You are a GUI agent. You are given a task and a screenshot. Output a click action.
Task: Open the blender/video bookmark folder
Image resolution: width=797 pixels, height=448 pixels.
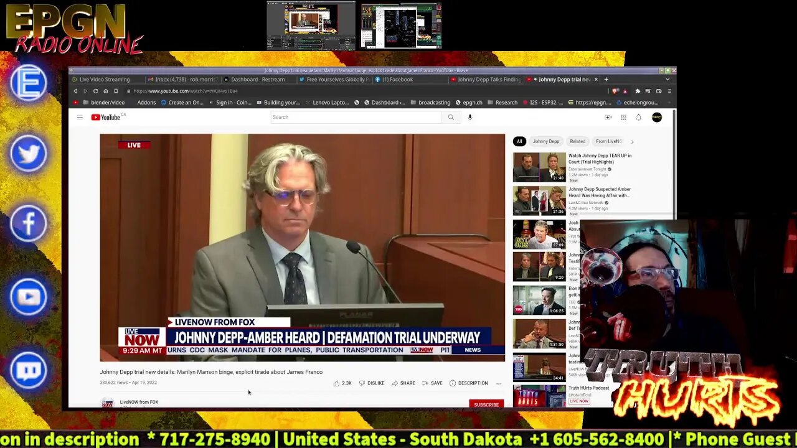coord(103,103)
